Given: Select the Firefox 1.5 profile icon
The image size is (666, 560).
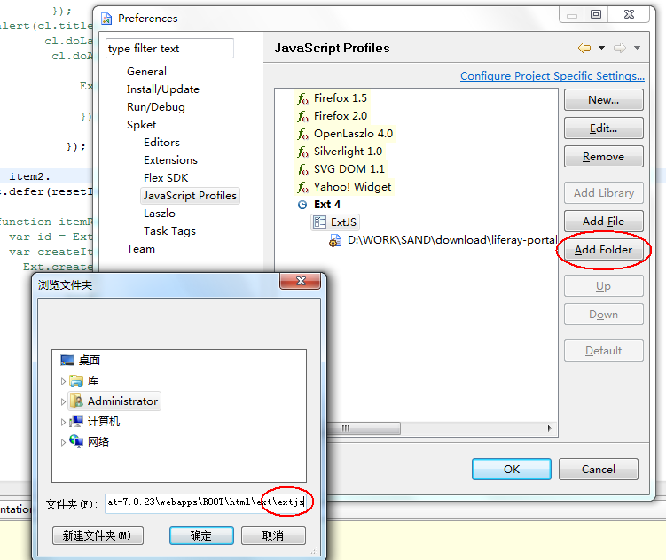Looking at the screenshot, I should tap(302, 98).
